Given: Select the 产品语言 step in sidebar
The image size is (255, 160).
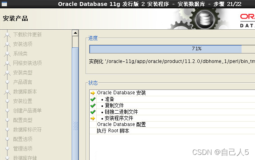Looking at the screenshot, I should 22,82.
